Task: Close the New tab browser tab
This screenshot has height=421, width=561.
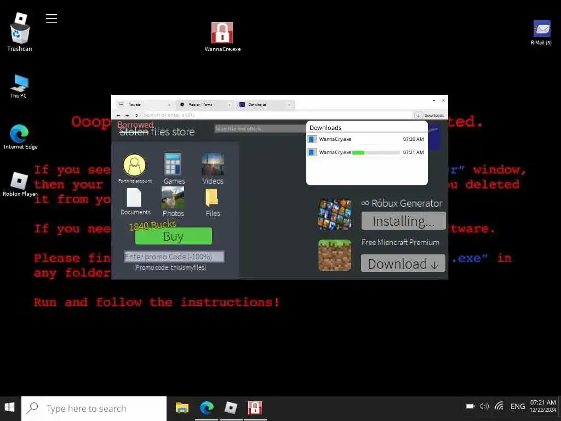Action: coord(169,105)
